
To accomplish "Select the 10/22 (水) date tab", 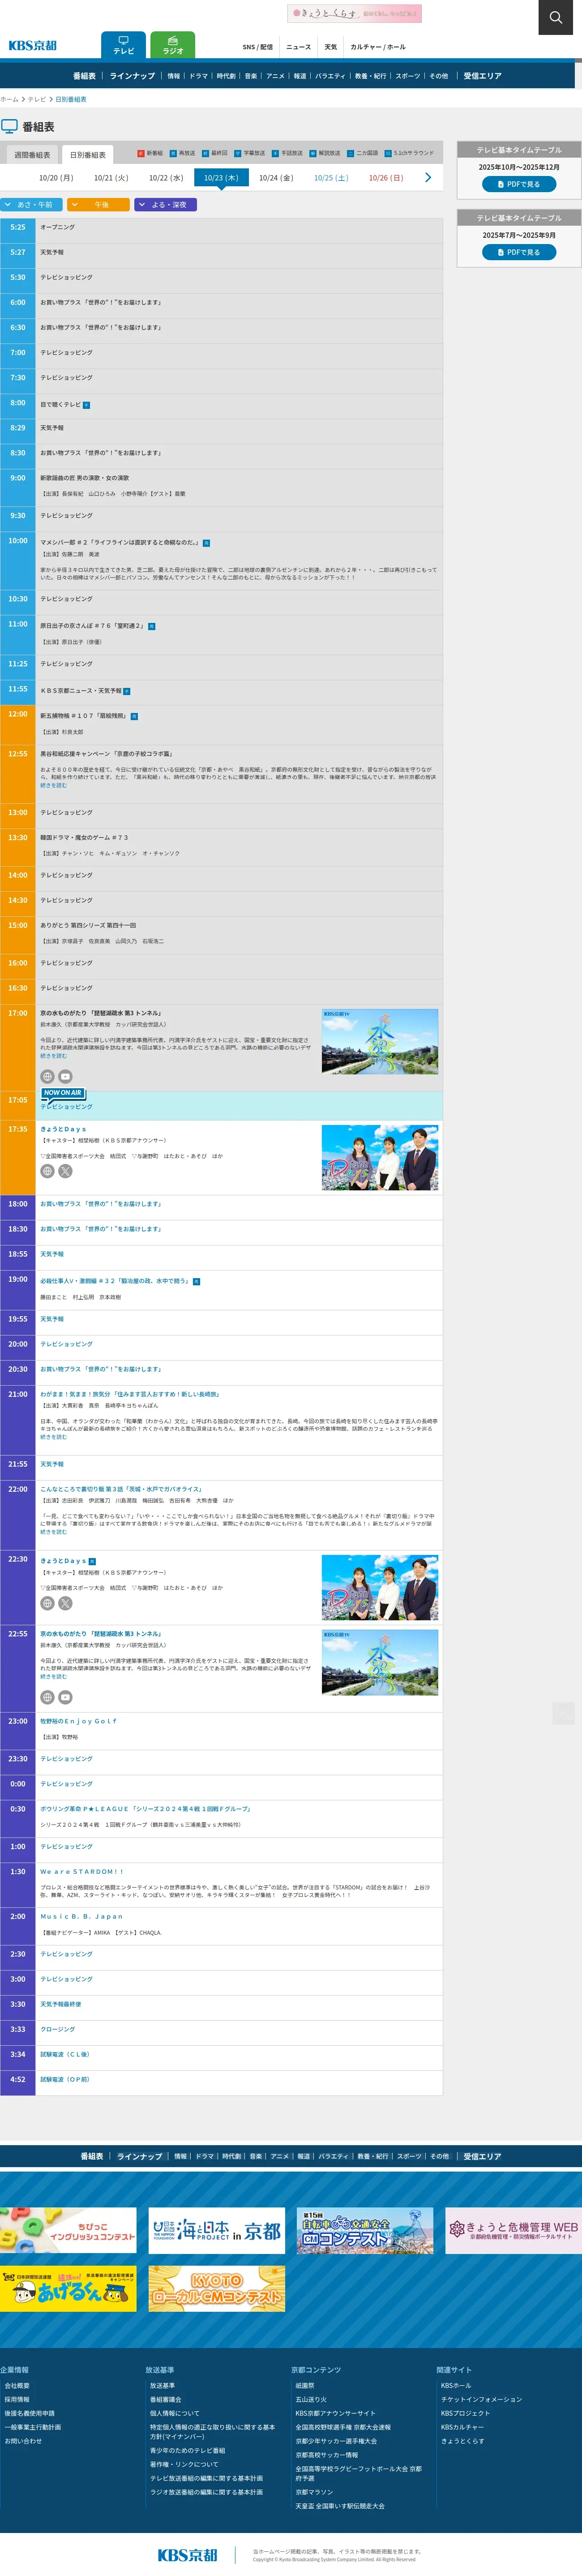I will tap(166, 178).
